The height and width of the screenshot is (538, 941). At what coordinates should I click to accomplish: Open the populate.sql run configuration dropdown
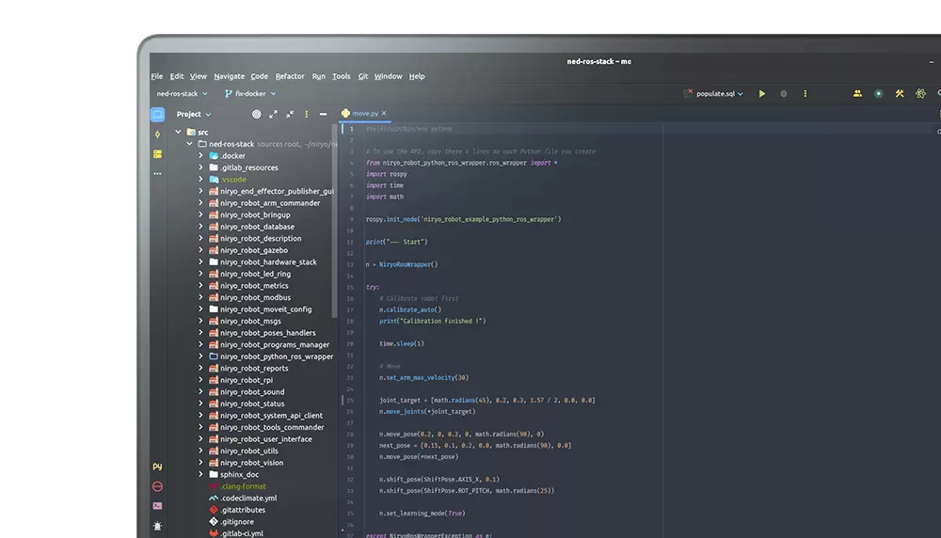[x=719, y=94]
